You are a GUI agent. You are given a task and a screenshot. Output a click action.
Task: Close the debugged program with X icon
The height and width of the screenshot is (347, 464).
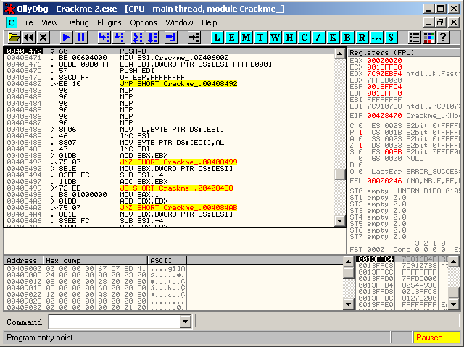(x=43, y=38)
